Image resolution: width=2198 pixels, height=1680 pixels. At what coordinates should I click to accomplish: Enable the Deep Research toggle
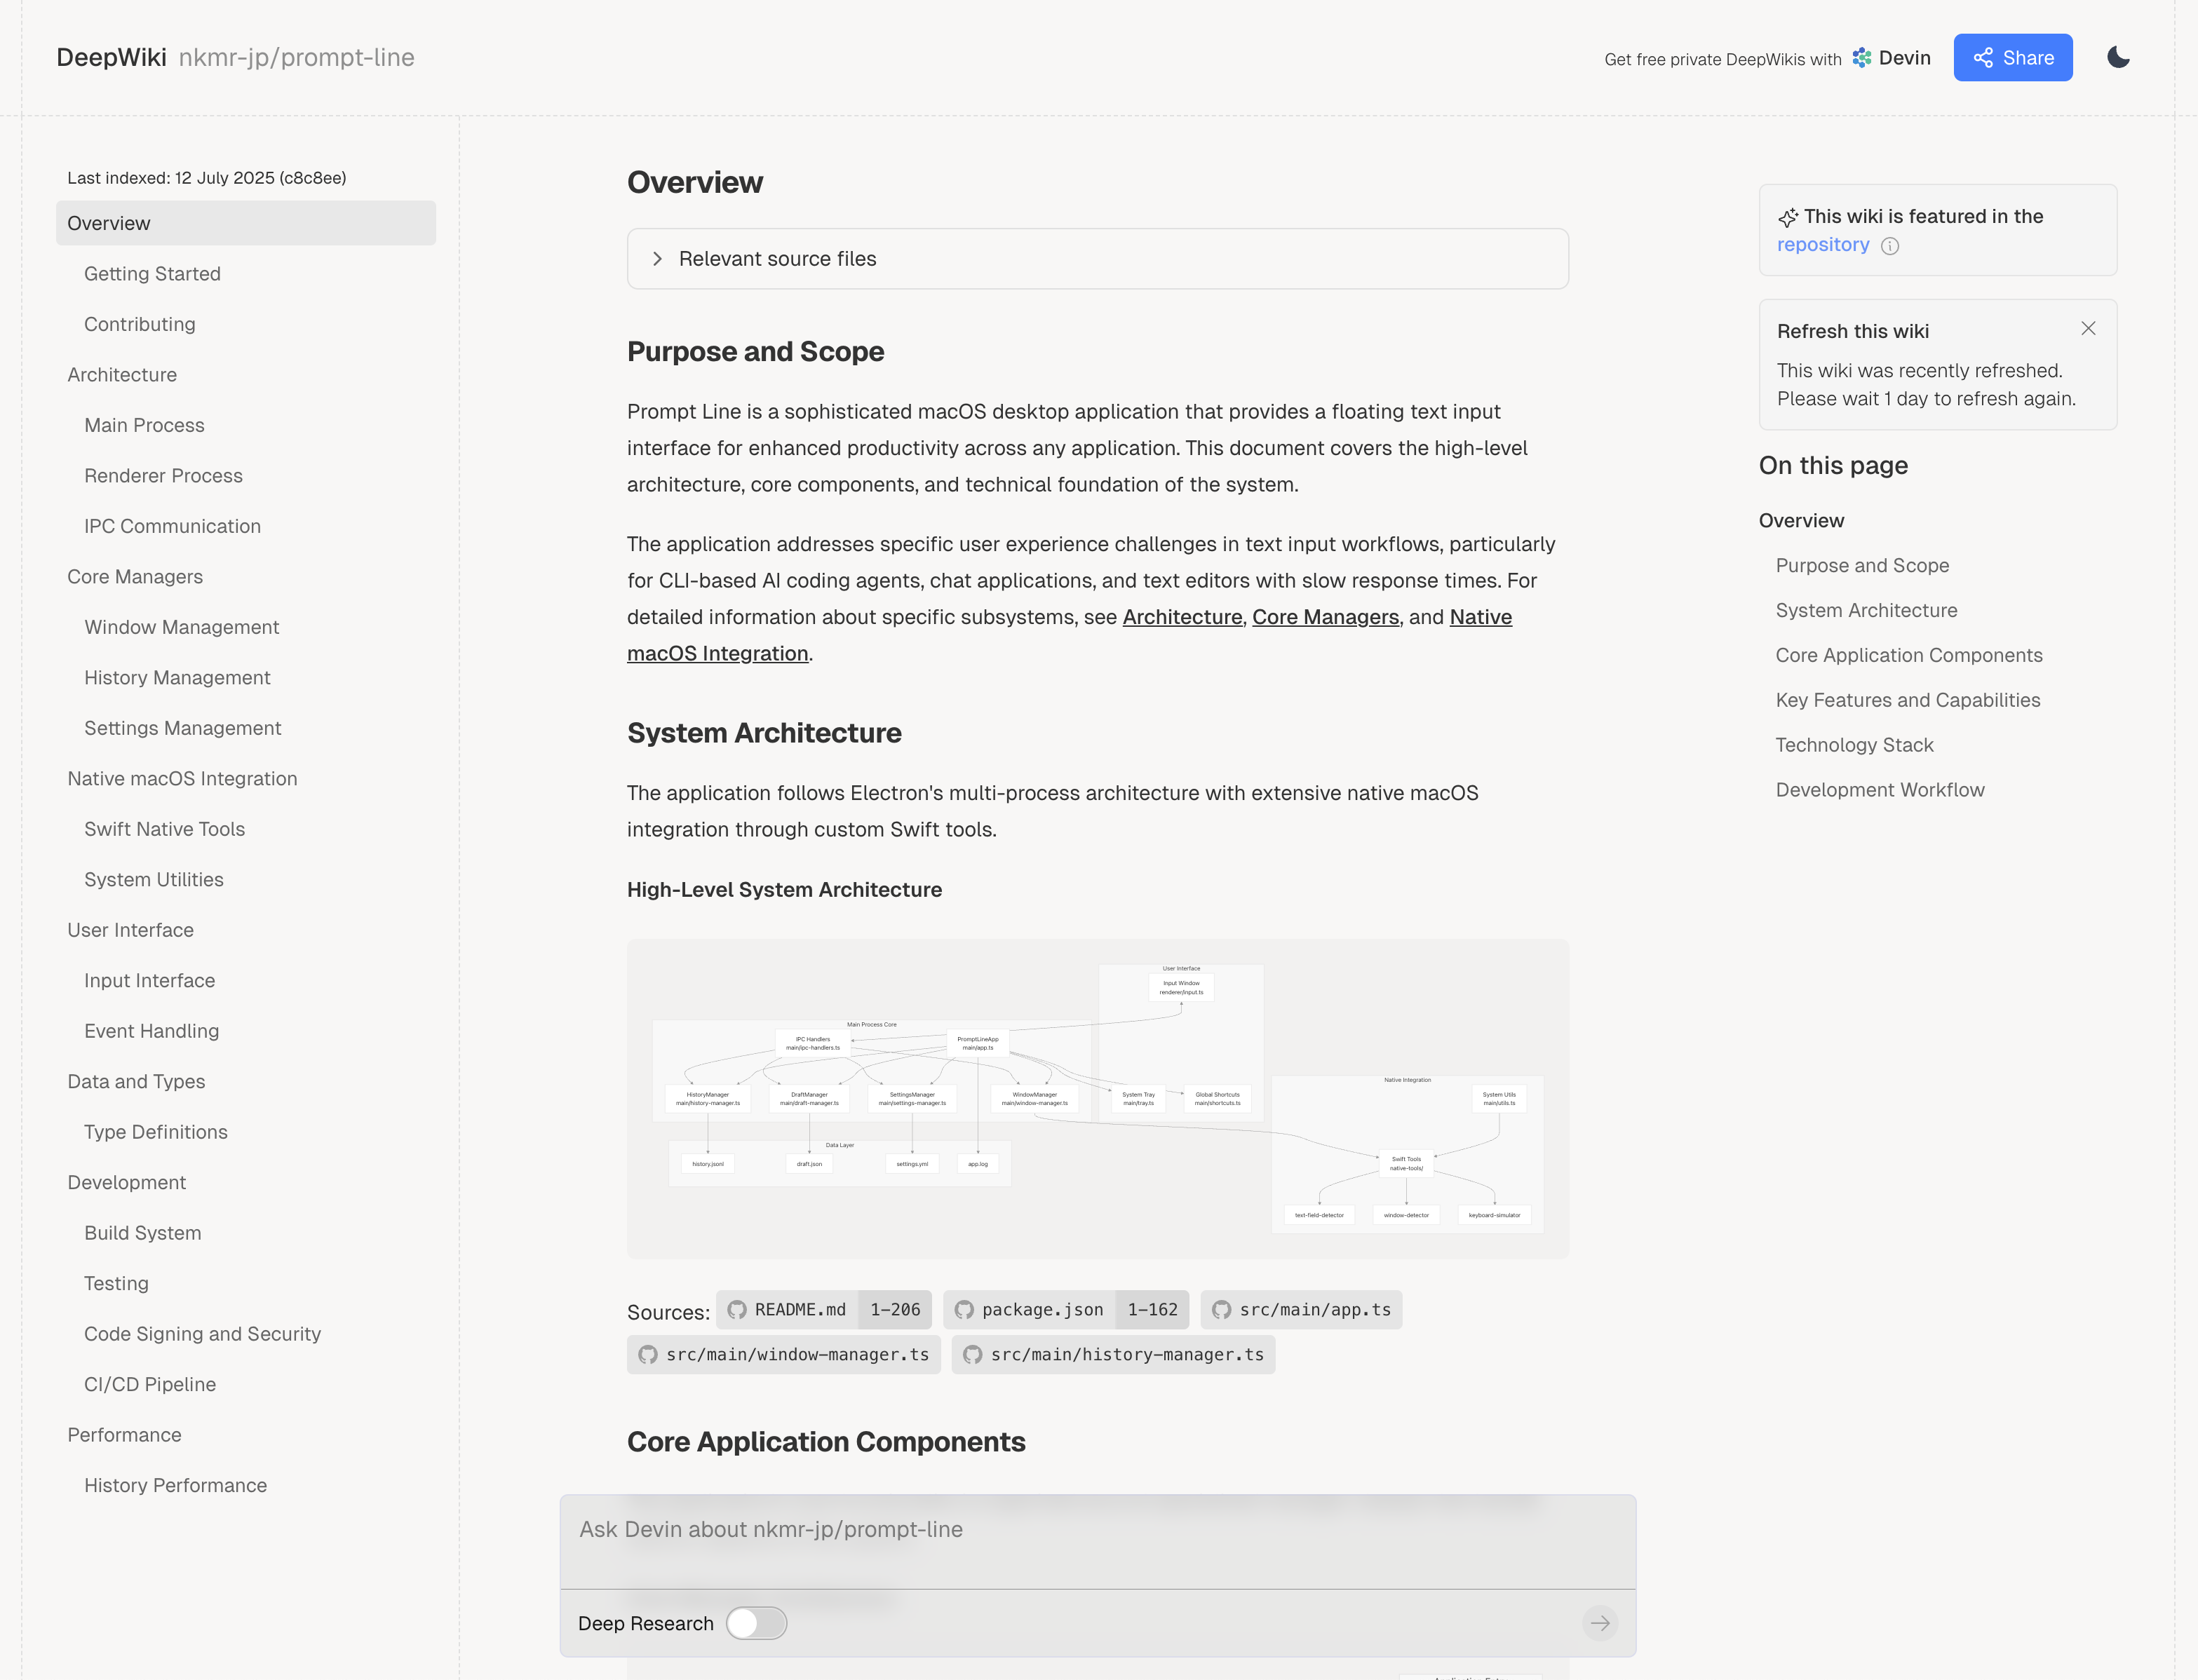756,1623
